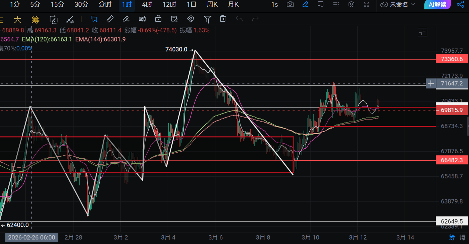Open the list layout menu icon
469x244 pixels.
click(x=336, y=4)
